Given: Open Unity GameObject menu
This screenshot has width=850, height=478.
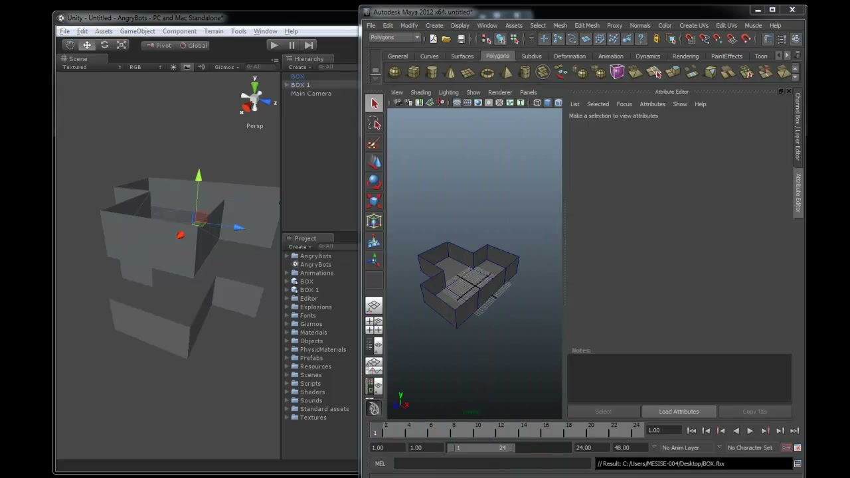Looking at the screenshot, I should coord(137,31).
